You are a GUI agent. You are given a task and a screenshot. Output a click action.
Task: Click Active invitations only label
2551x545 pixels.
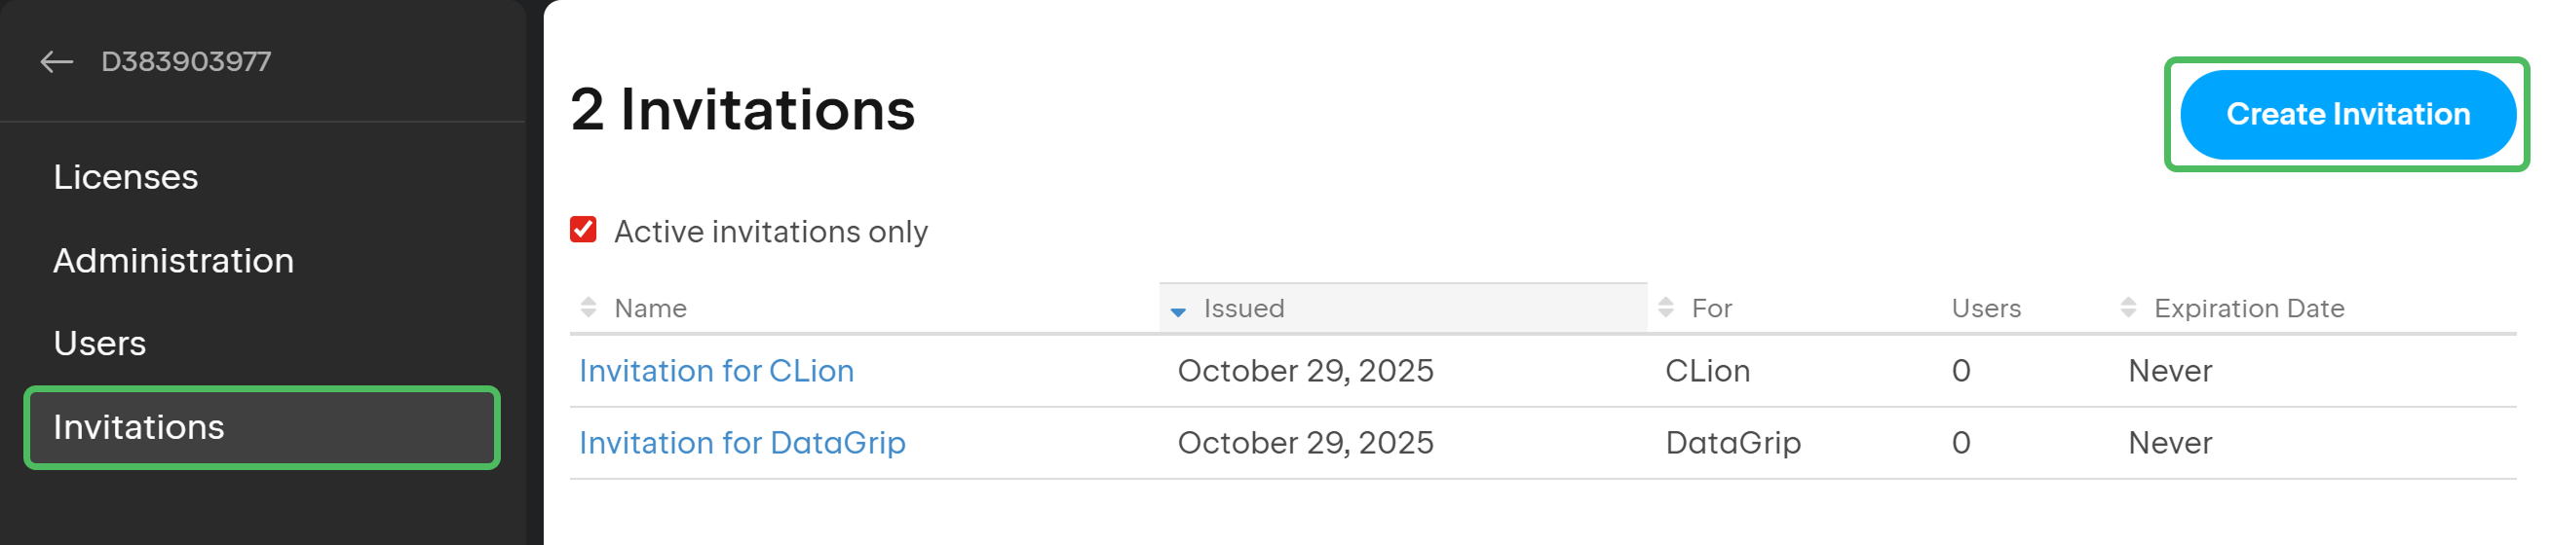pyautogui.click(x=771, y=232)
